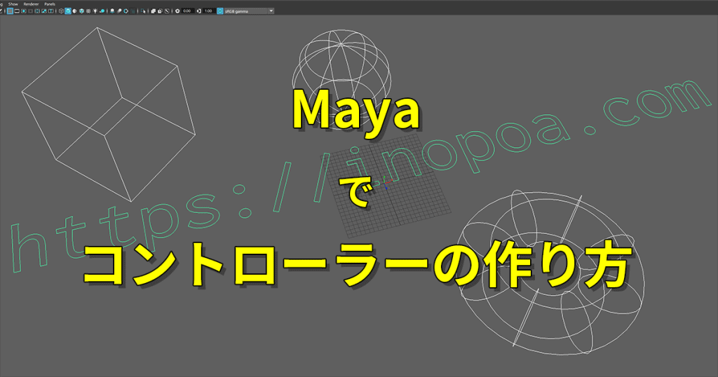The image size is (718, 377).
Task: Open the sRGB gamma dropdown
Action: [x=271, y=11]
